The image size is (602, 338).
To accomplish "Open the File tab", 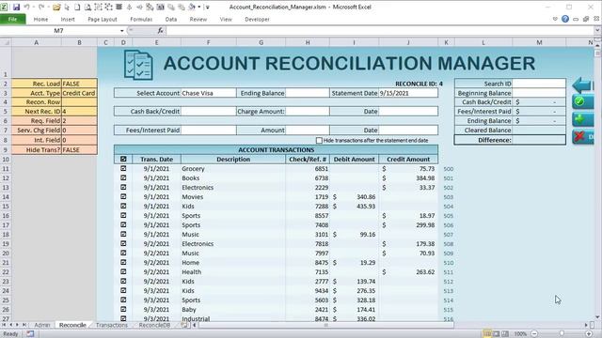I will (x=12, y=19).
